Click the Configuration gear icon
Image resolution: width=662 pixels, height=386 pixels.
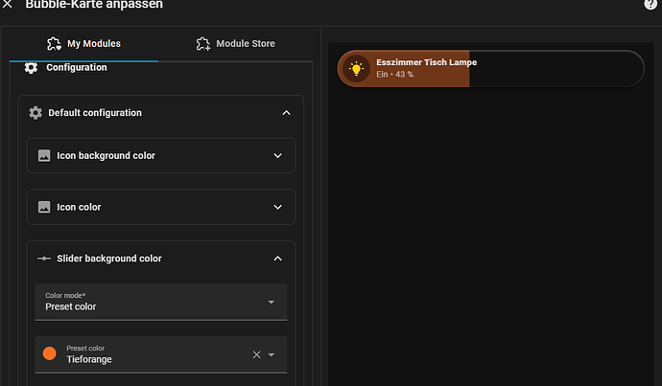click(x=31, y=68)
